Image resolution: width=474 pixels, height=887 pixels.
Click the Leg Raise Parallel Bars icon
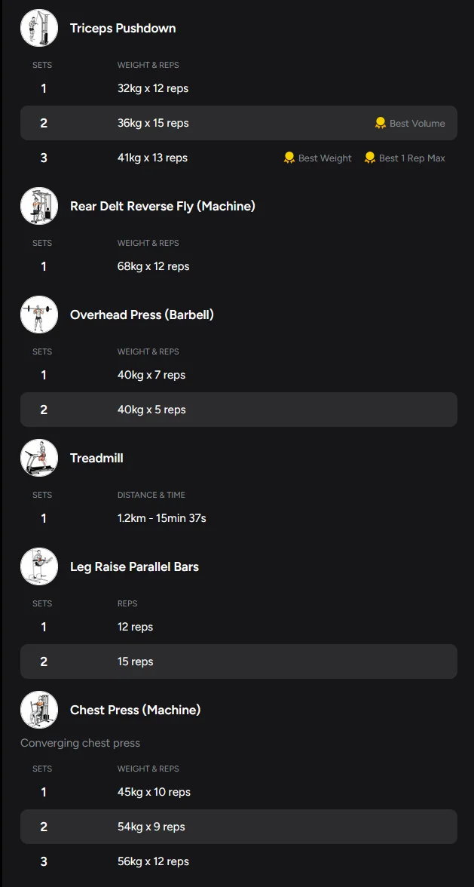point(39,566)
